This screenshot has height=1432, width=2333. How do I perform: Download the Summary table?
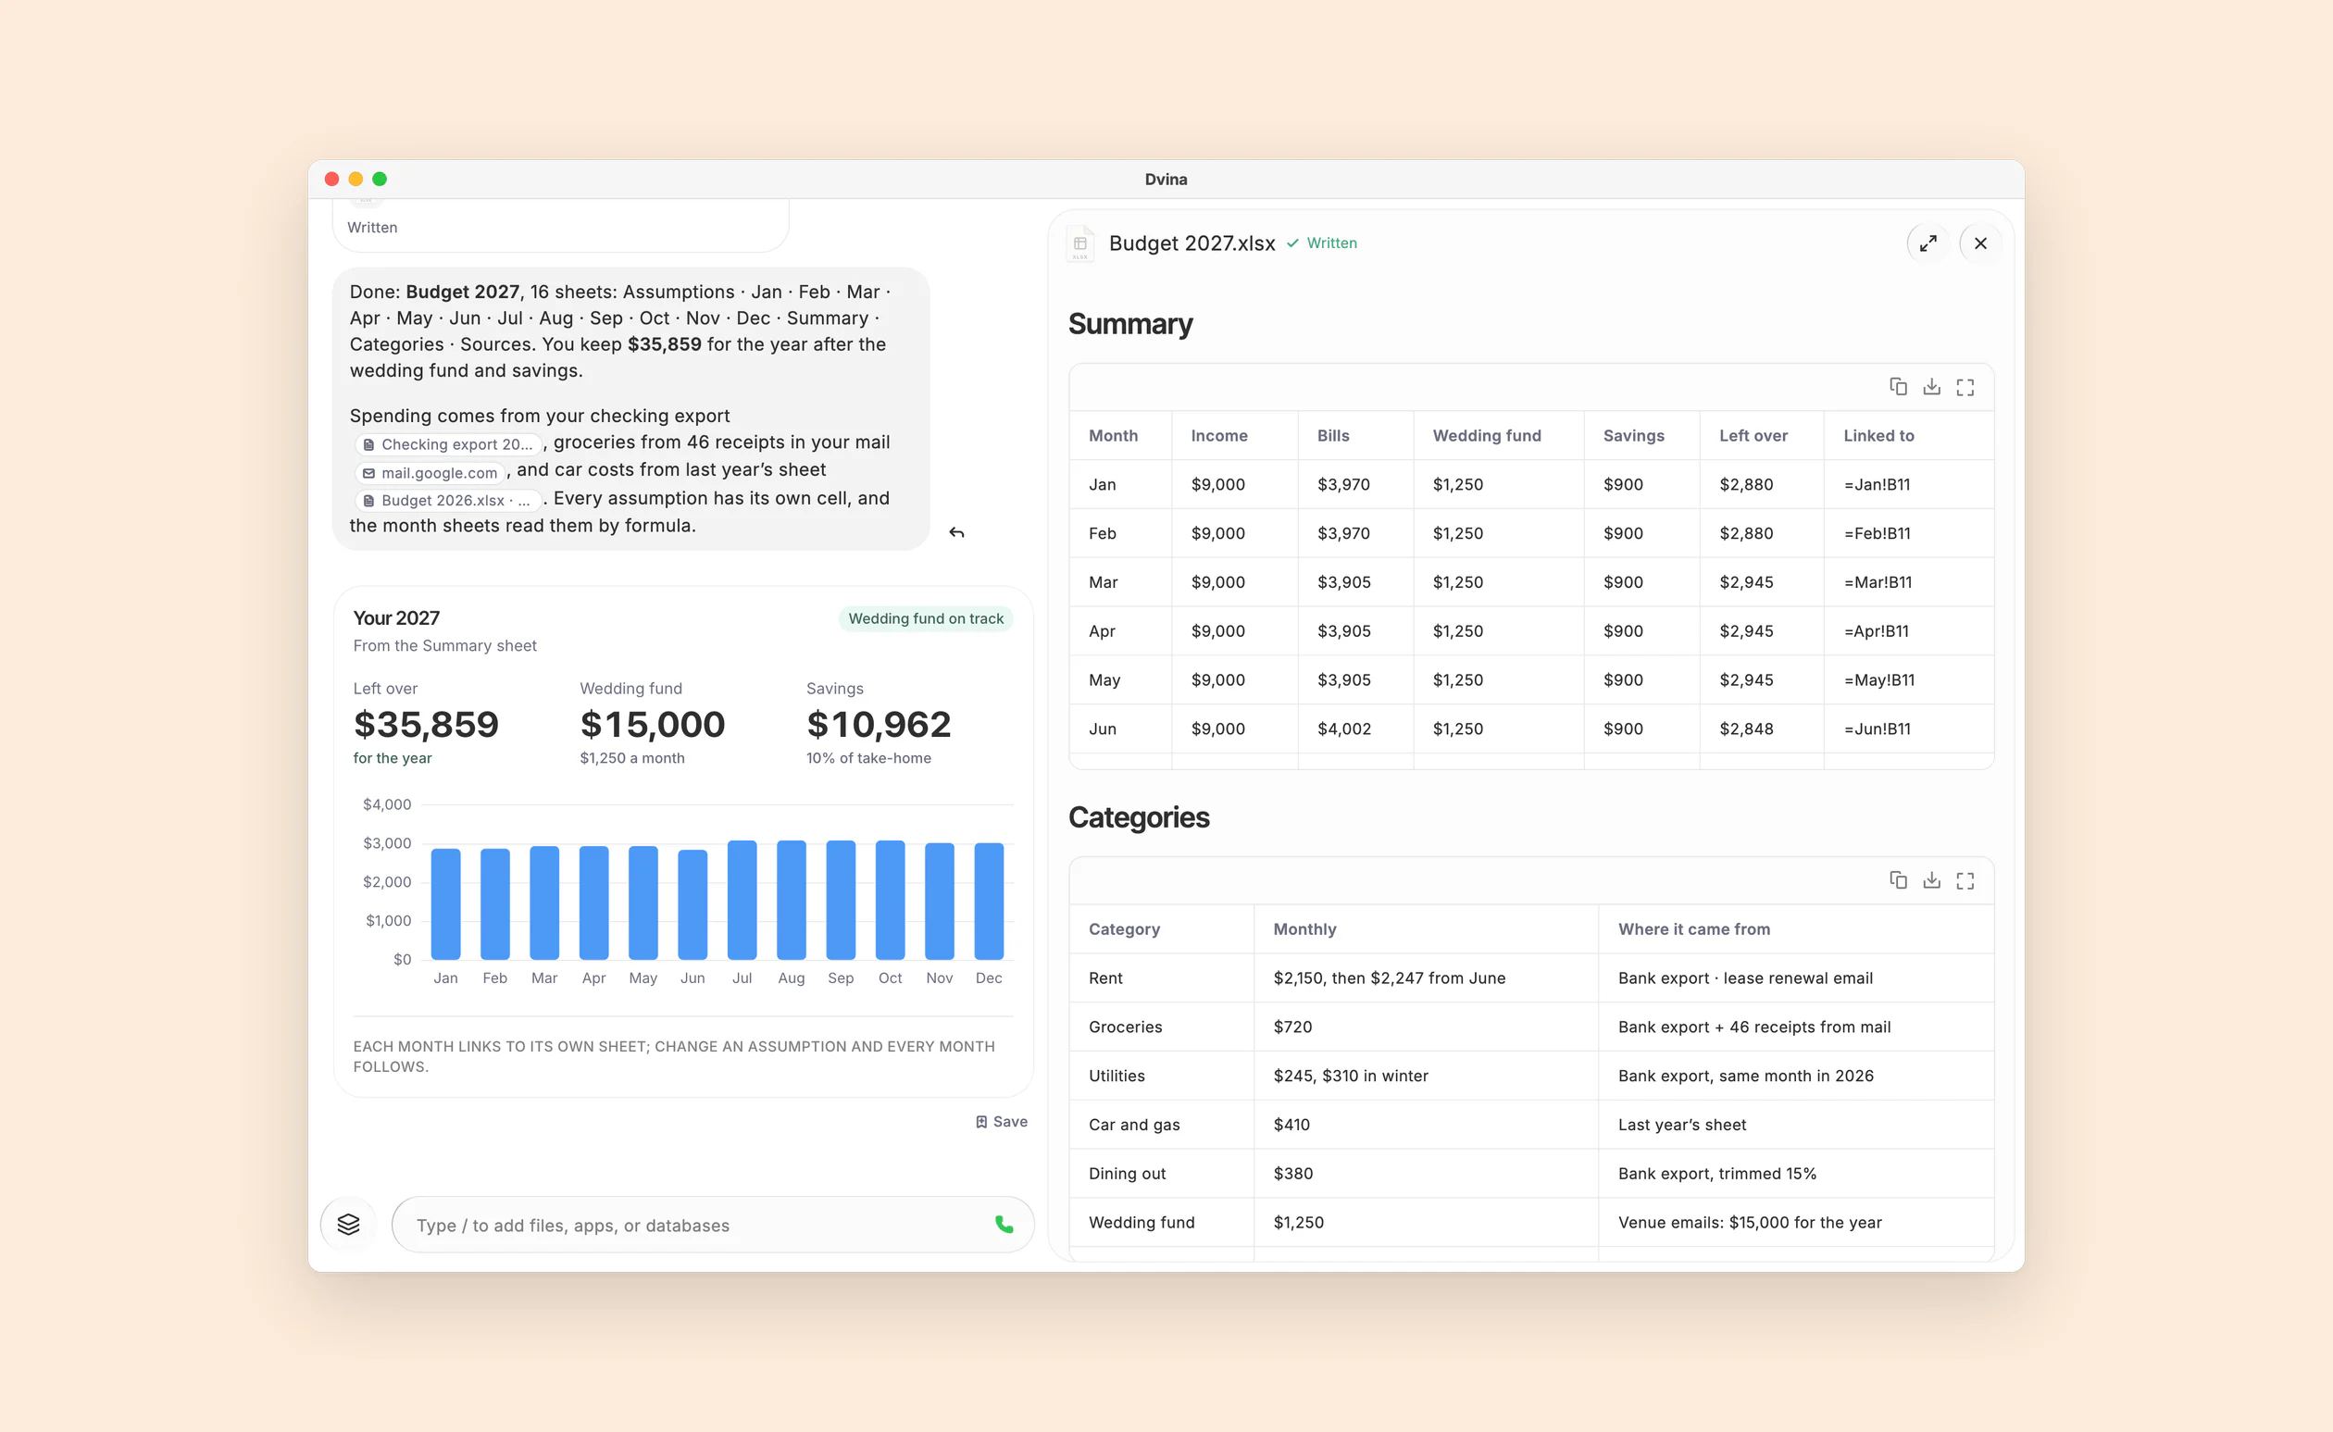1931,386
